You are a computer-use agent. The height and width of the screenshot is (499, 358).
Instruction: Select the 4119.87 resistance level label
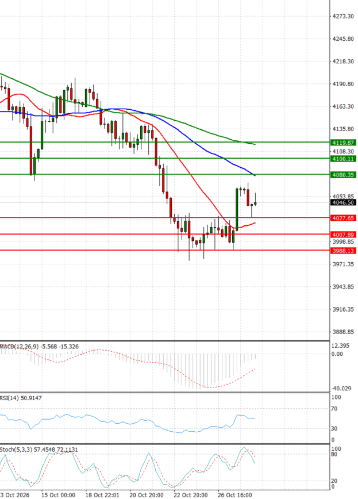tap(343, 143)
